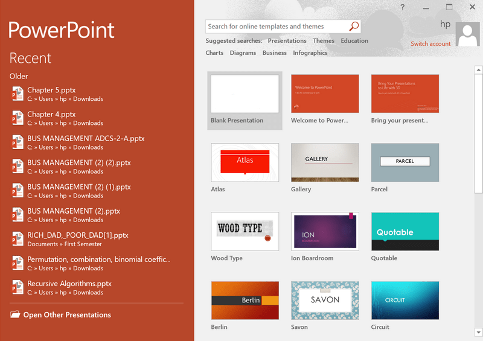The width and height of the screenshot is (483, 341).
Task: Open BUS MANAGEMENT (2) (1).pptx
Action: coord(97,191)
